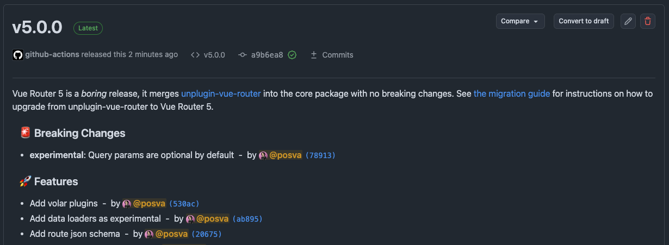Open commit hash ab895 link
The height and width of the screenshot is (245, 669).
click(247, 219)
